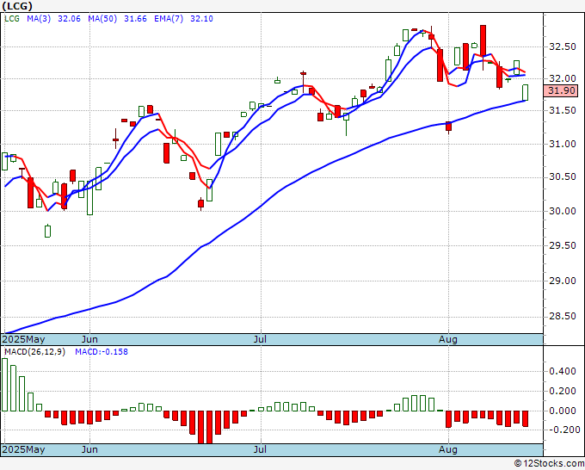Click the first tallest green MACD histogram bar

click(4, 385)
